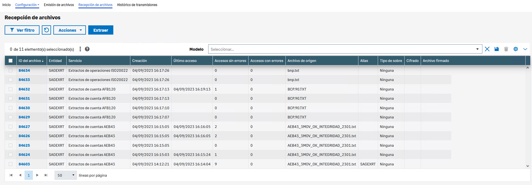Open the Configuración menu
Viewport: 532px width, 185px height.
click(x=27, y=5)
